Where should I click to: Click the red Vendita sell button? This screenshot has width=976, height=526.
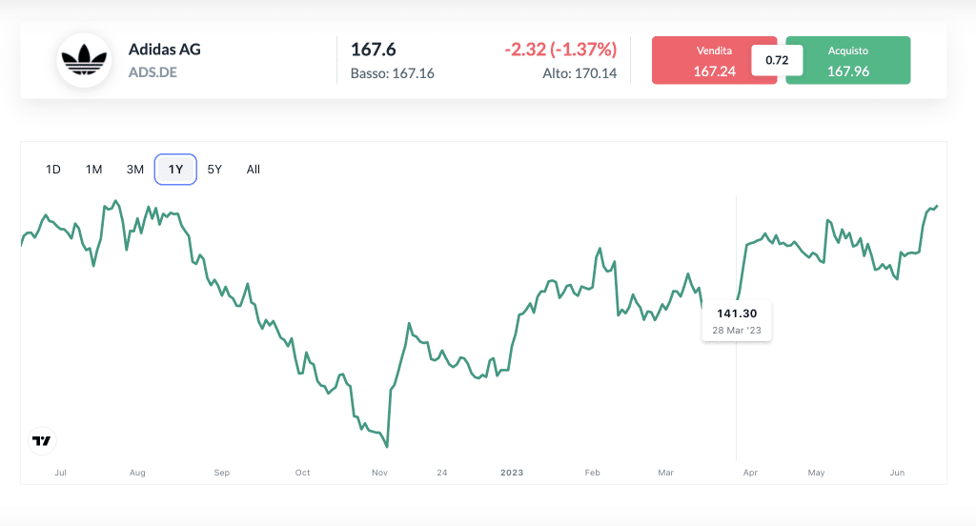click(x=714, y=60)
